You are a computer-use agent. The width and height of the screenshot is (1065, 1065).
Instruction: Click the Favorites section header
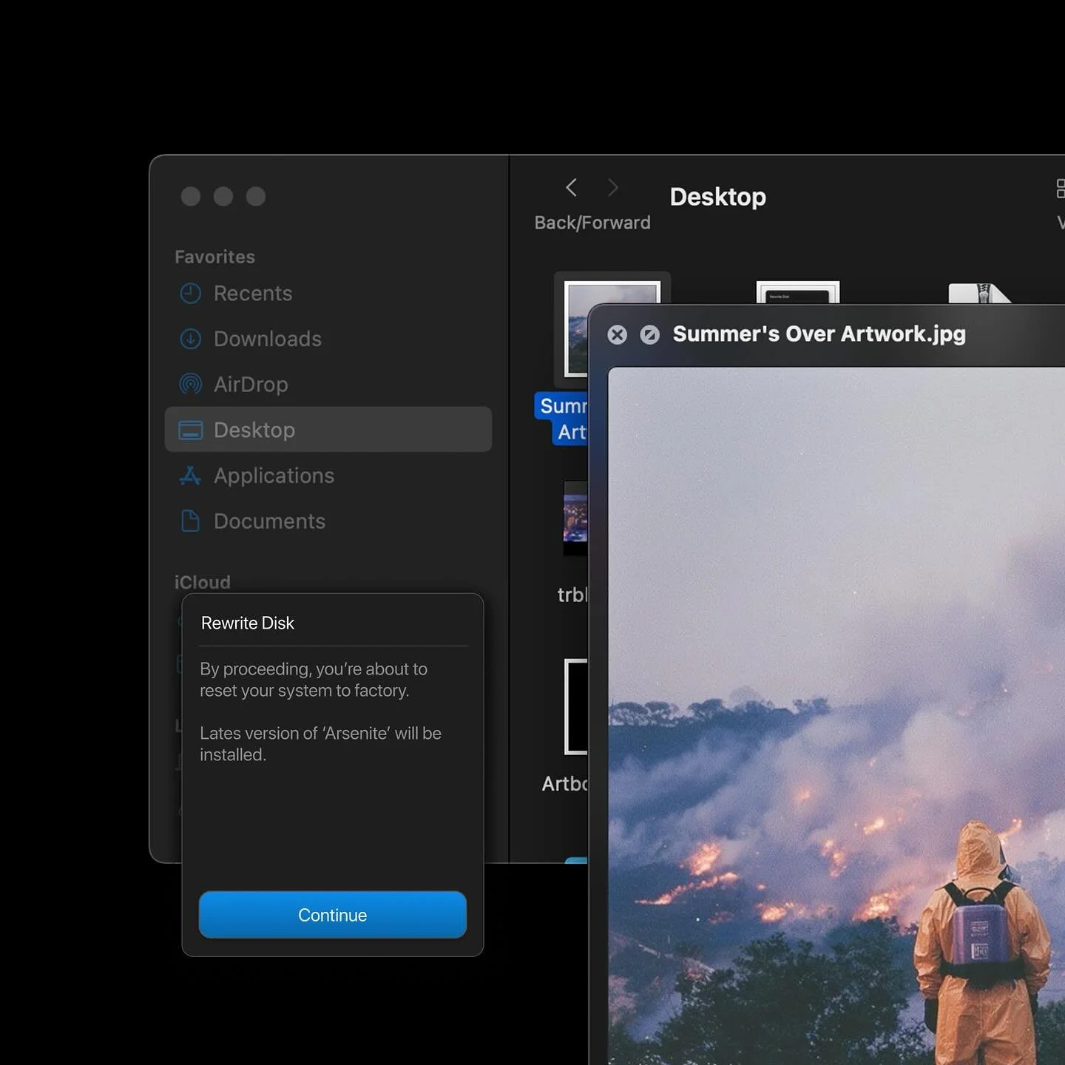point(214,257)
